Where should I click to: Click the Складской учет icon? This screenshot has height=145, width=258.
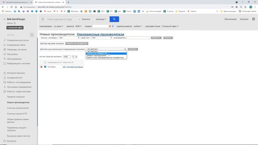pos(4,78)
